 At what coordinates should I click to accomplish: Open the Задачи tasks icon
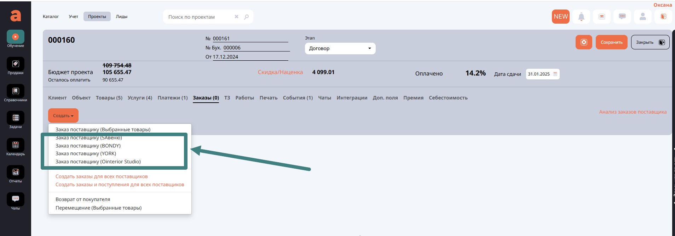(x=16, y=118)
